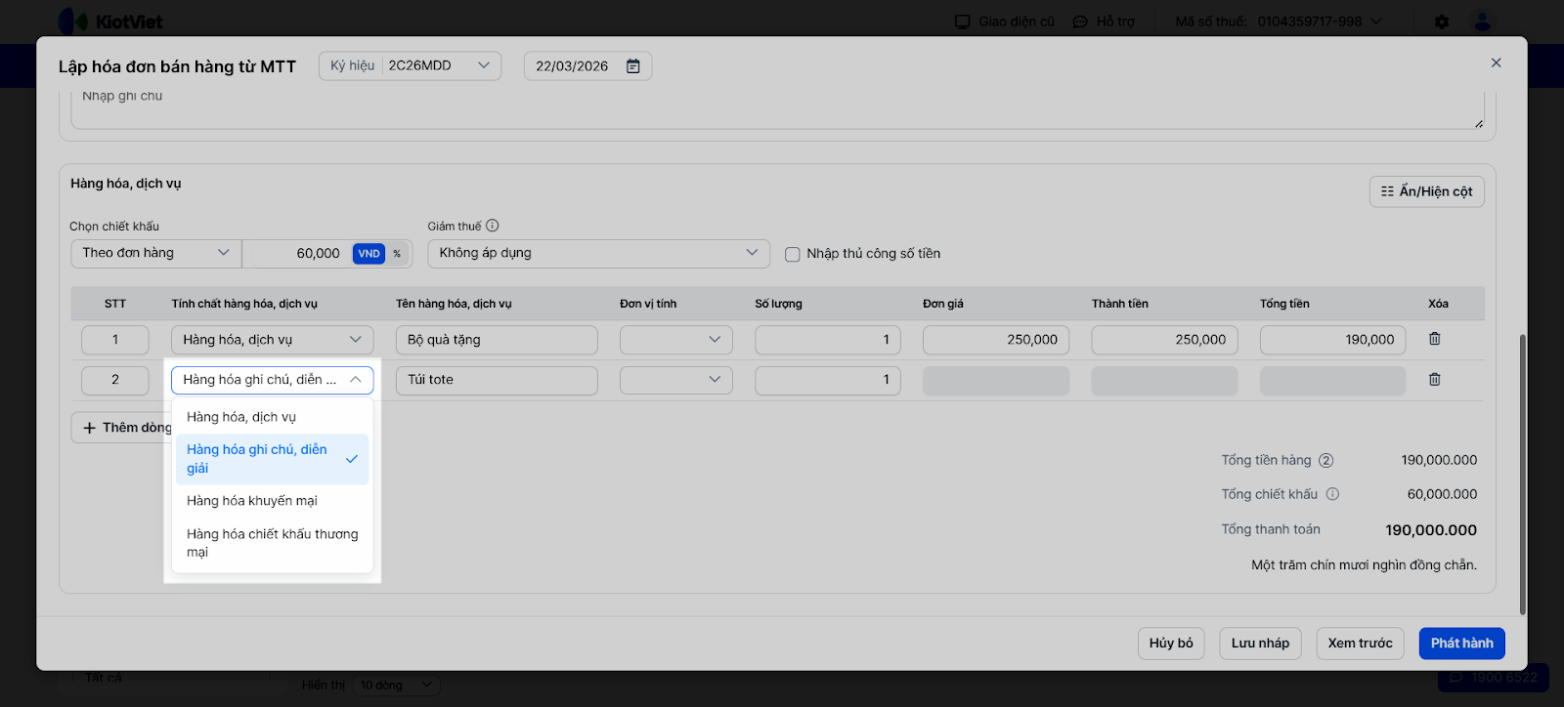Image resolution: width=1564 pixels, height=707 pixels.
Task: Enable Nhập thủ công số tiền checkbox
Action: pos(793,254)
